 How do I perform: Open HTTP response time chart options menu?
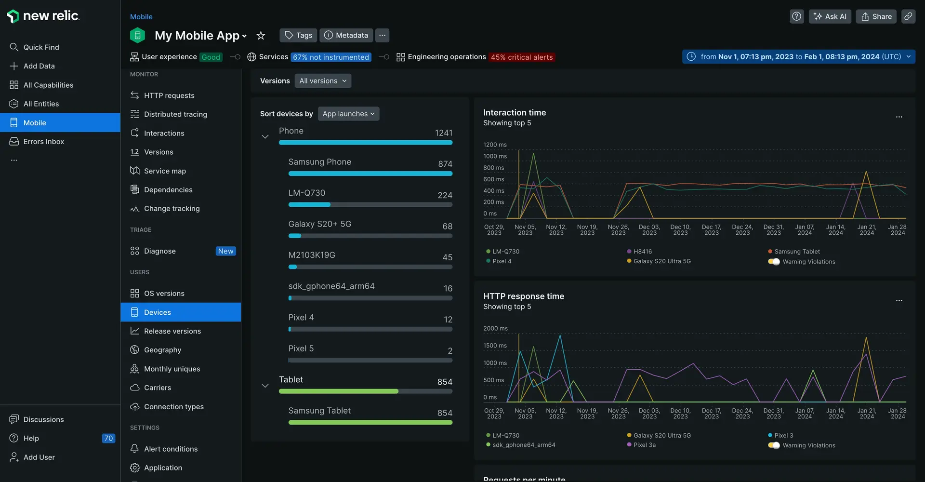coord(899,301)
